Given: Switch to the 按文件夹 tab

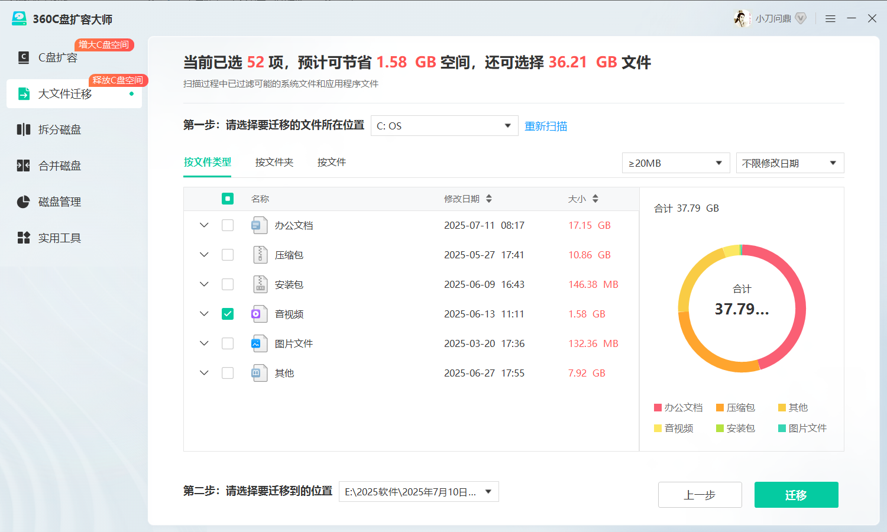Looking at the screenshot, I should [x=274, y=163].
